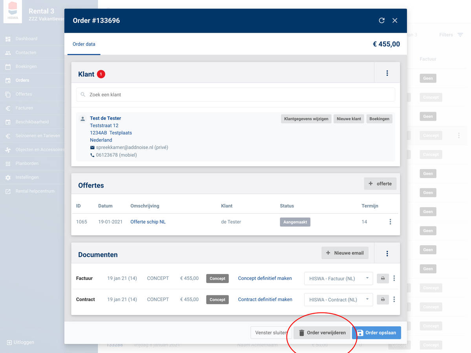Click Contract definitief maken link
The width and height of the screenshot is (471, 353).
(265, 300)
